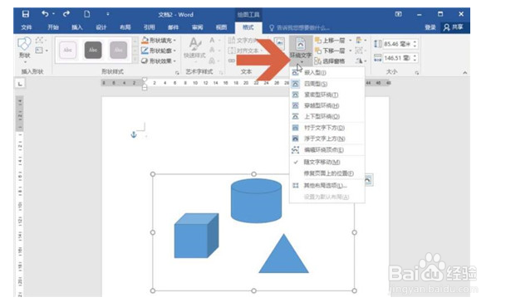Screen dimensions: 506x307
Task: Click the Rotate objects icon
Action: [359, 61]
